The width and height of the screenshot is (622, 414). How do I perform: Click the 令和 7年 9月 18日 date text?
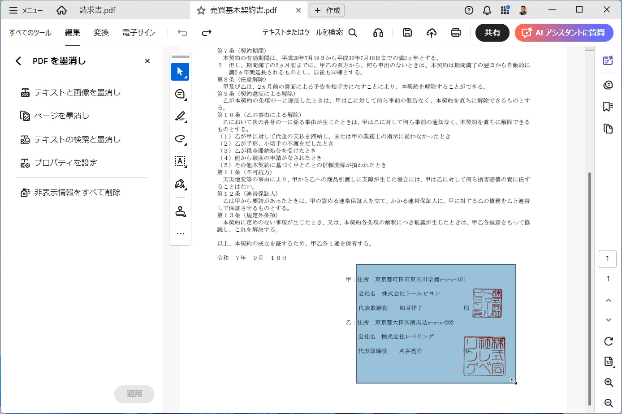click(252, 258)
